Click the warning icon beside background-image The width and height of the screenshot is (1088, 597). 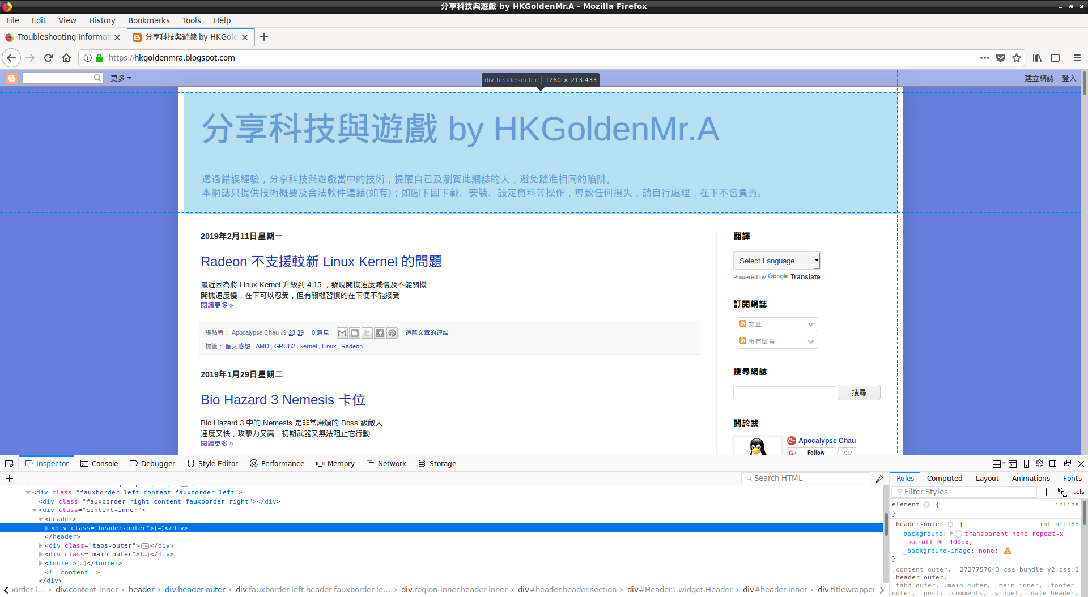[x=1008, y=551]
